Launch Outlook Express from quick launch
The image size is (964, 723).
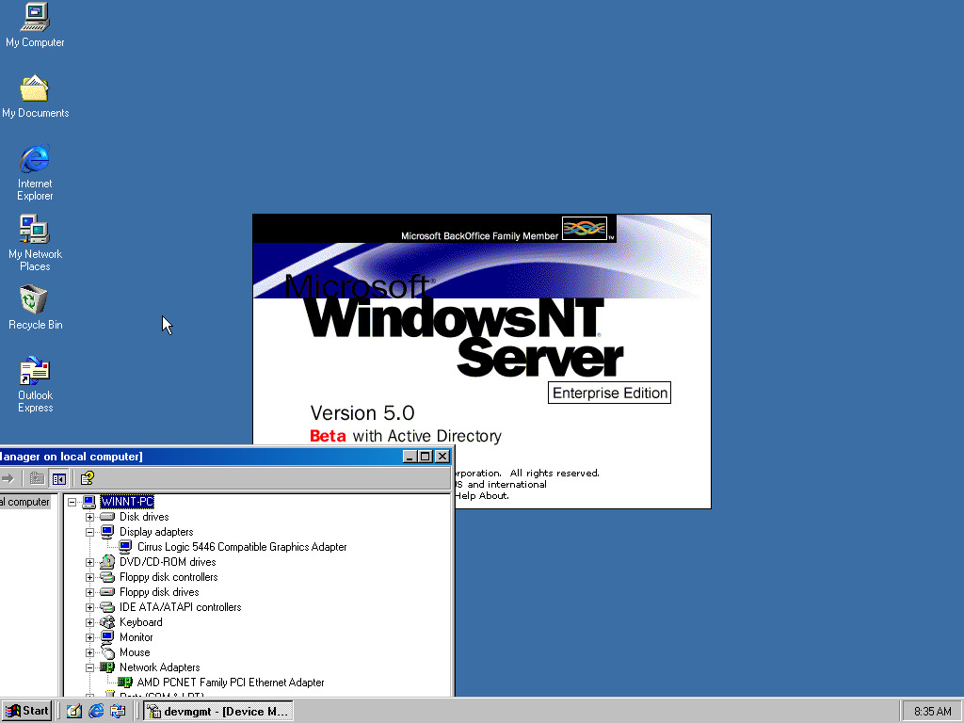coord(118,712)
